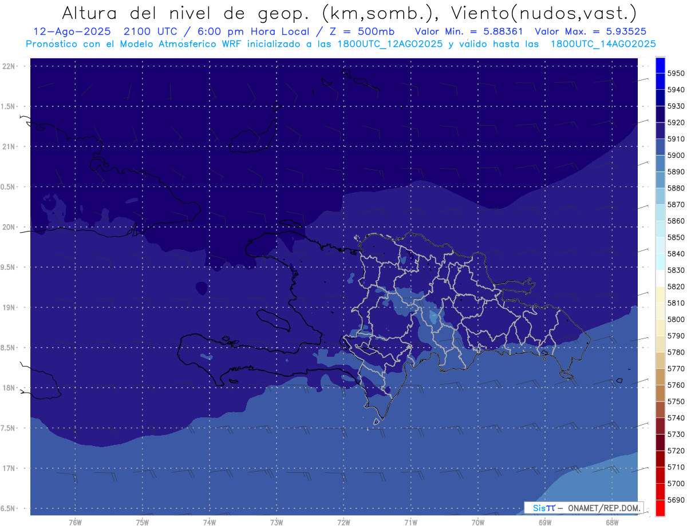
Task: Click the legend swatch between 5900 and 5910
Action: pyautogui.click(x=660, y=147)
